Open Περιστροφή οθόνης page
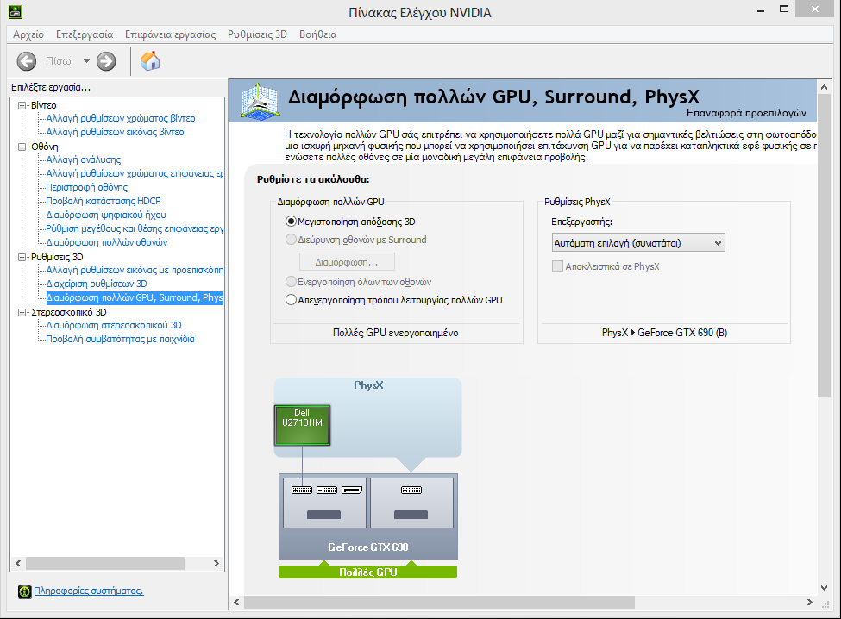 87,188
